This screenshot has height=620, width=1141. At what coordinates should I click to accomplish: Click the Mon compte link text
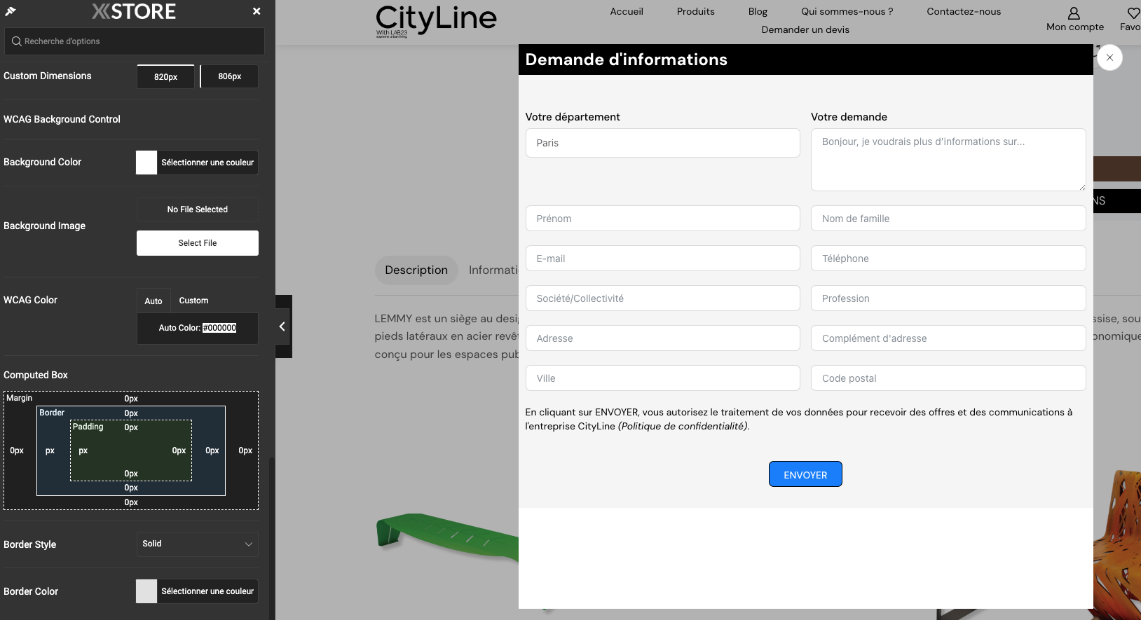(1075, 27)
